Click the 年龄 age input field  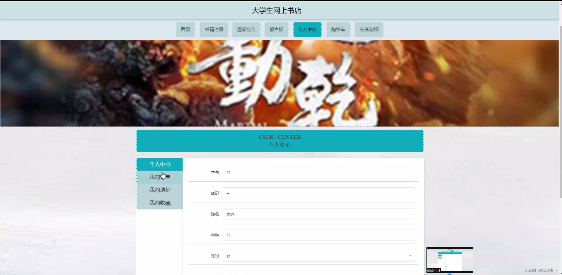click(x=318, y=235)
